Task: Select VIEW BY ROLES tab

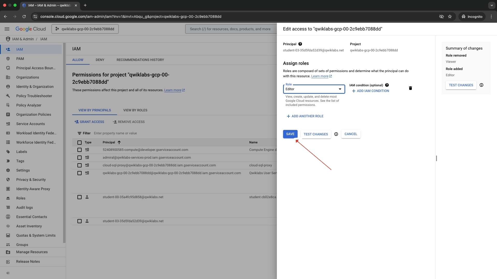Action: tap(135, 110)
